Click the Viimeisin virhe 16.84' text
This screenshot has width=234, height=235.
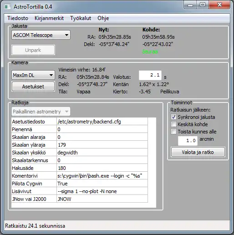tap(82, 70)
